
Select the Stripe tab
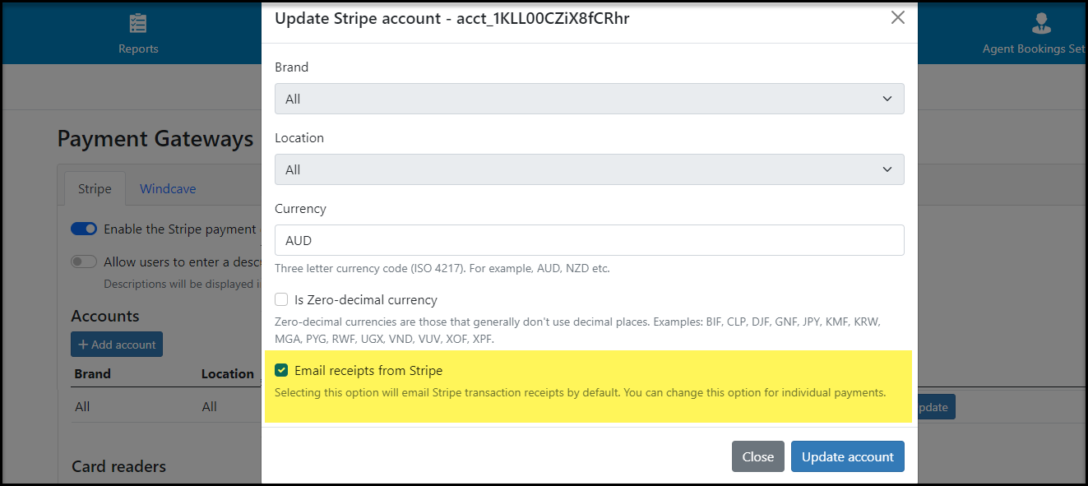tap(95, 188)
